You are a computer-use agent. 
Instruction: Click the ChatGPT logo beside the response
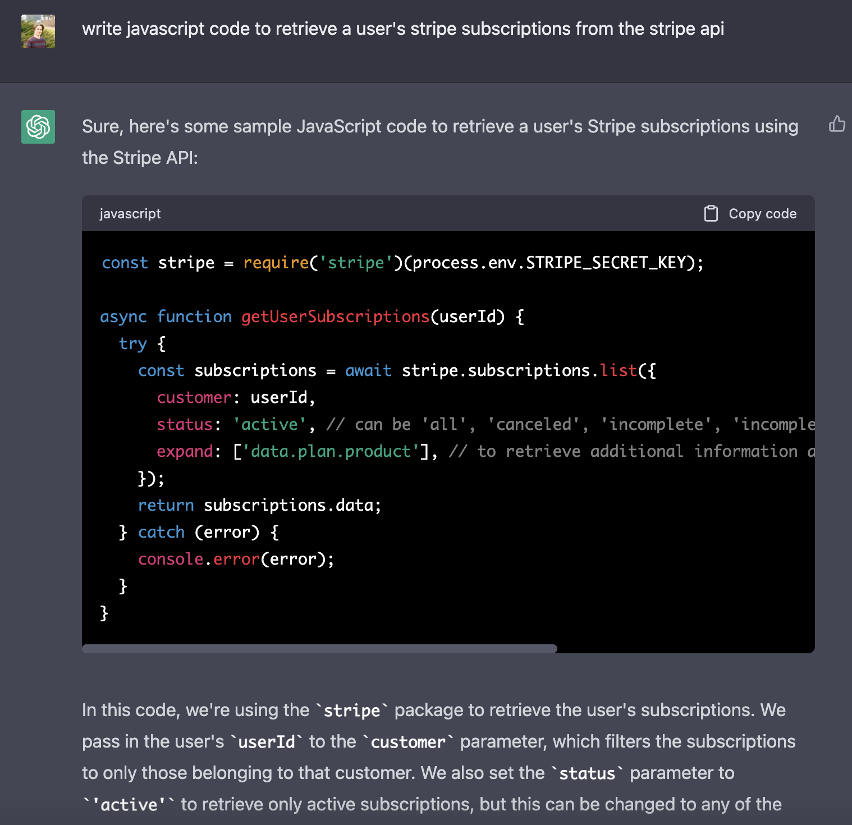(38, 127)
